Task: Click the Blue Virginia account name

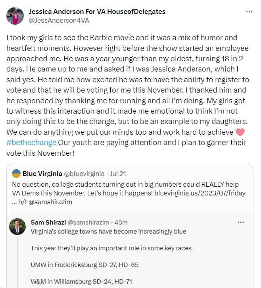Action: pos(42,174)
